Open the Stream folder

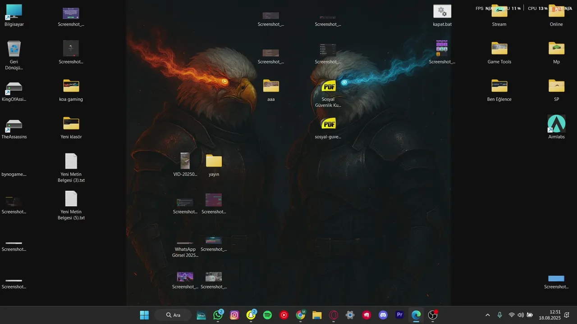point(499,15)
